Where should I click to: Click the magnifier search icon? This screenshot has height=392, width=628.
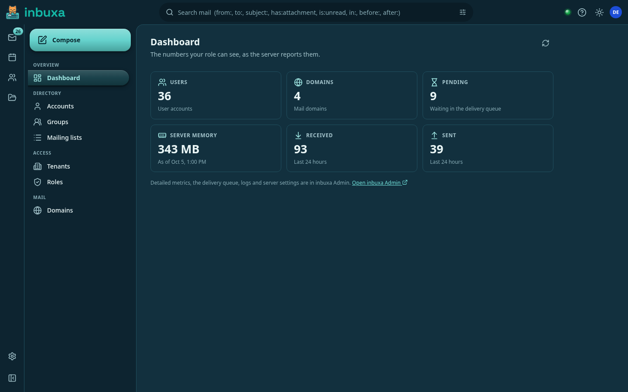click(x=170, y=12)
